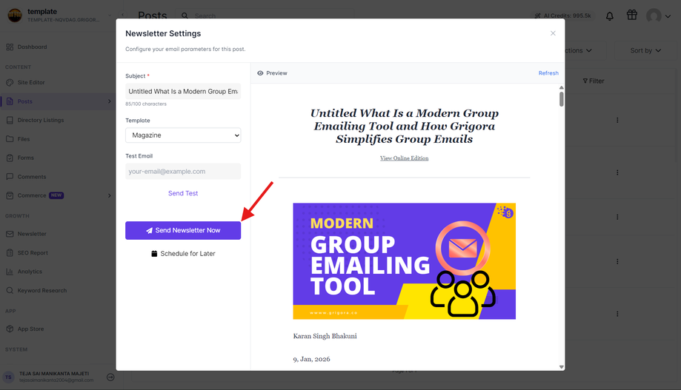Open Site Editor in the sidebar
The image size is (681, 390).
(x=31, y=82)
